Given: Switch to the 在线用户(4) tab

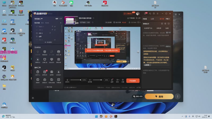Looking at the screenshot, I should [148, 28].
